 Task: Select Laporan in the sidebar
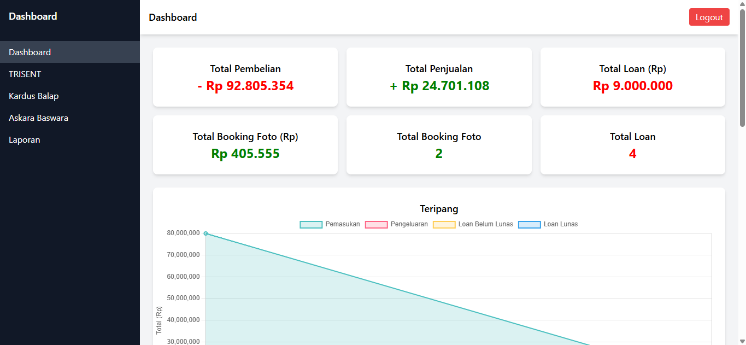24,139
